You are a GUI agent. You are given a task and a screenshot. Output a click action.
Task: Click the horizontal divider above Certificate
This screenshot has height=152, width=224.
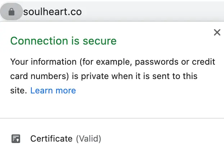tap(112, 118)
